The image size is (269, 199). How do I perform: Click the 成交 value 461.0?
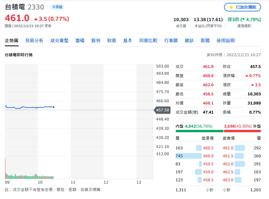(x=208, y=67)
